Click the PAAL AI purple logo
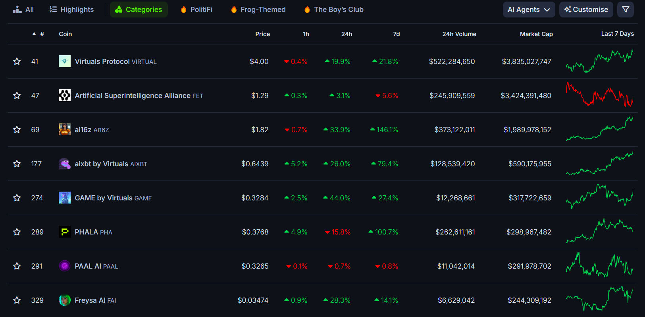The width and height of the screenshot is (645, 317). tap(65, 266)
